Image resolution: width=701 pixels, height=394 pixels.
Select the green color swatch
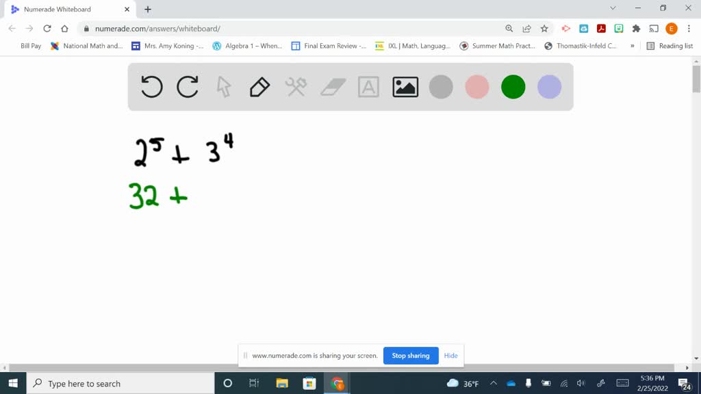513,87
